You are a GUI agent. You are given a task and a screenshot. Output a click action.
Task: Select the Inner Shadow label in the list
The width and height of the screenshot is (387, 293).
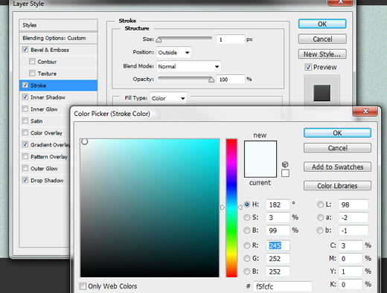pyautogui.click(x=48, y=97)
